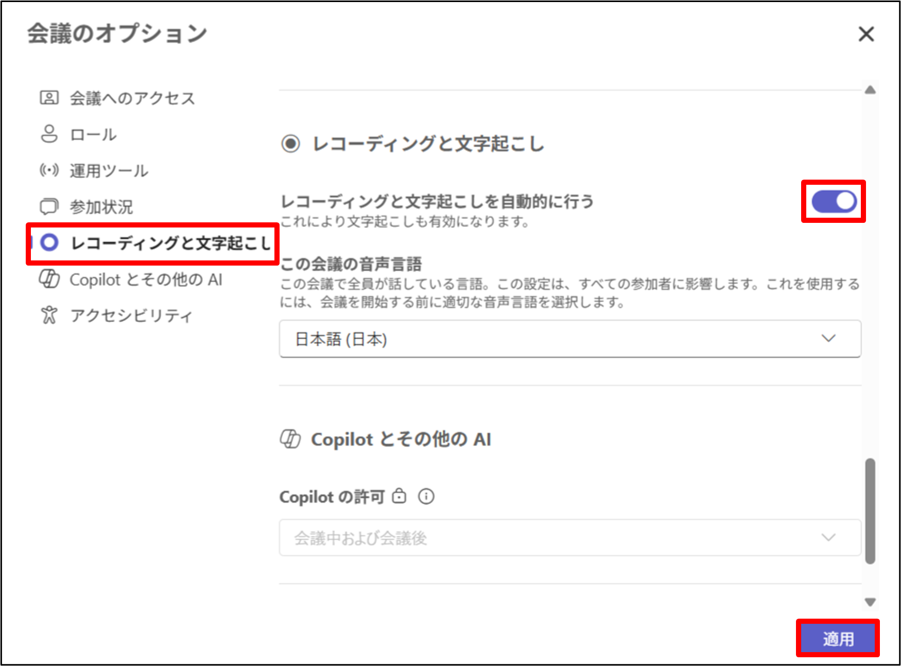Screen dimensions: 901x666
Task: Toggle automatic recording and transcription switch
Action: (x=834, y=201)
